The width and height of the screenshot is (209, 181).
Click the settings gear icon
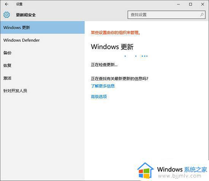[6, 15]
